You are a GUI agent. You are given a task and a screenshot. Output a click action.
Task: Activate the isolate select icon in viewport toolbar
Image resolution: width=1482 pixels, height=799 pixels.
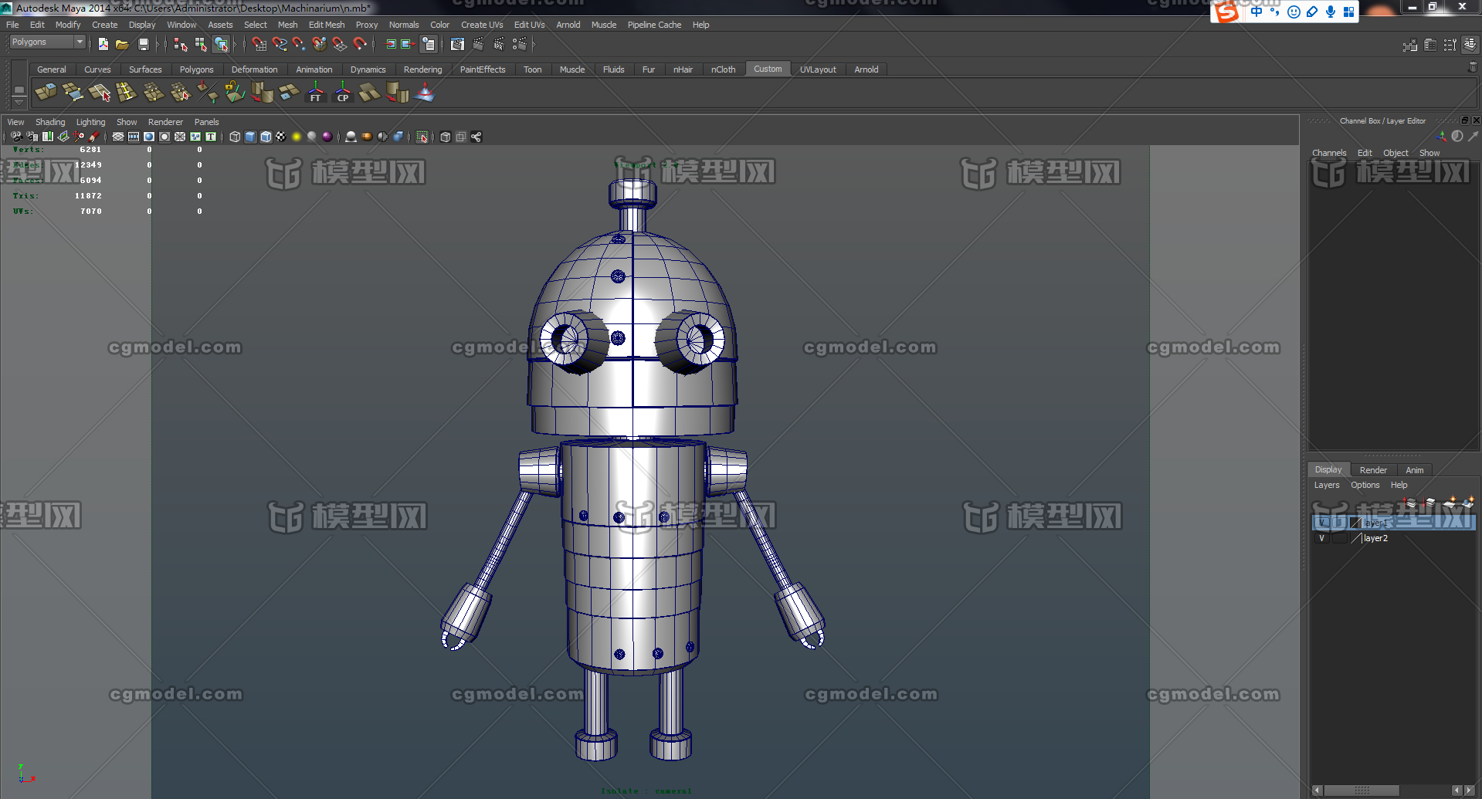click(421, 137)
